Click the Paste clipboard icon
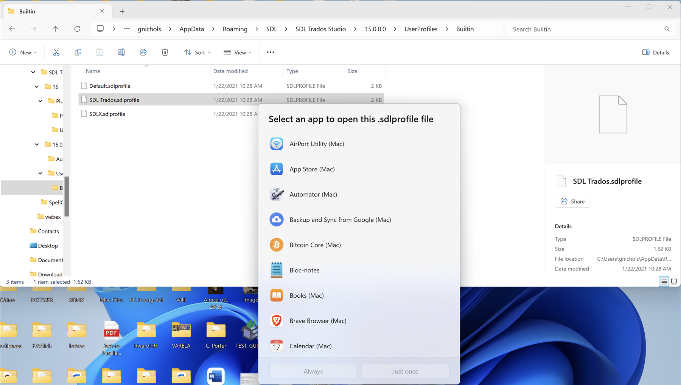The image size is (681, 385). pyautogui.click(x=100, y=52)
